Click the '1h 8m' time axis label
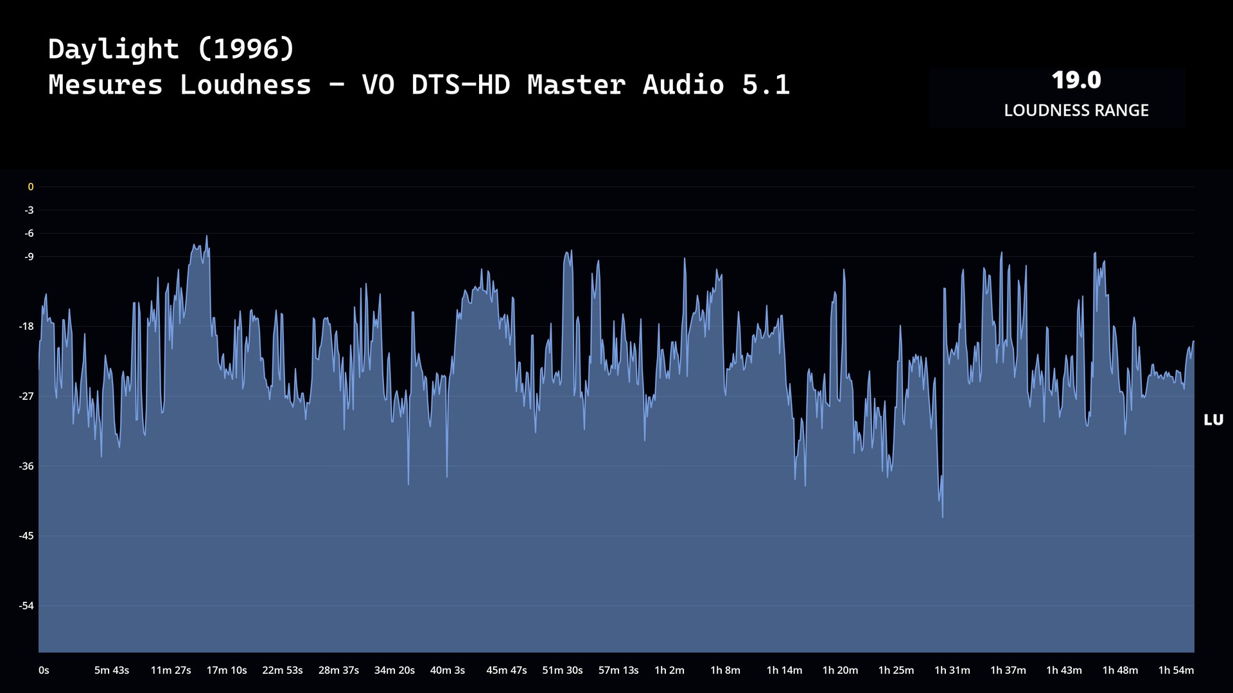This screenshot has height=693, width=1233. [725, 670]
